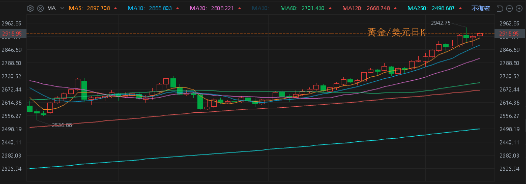Screen dimensions: 526x184
Task: Open the indicator settings gear
Action: [x=30, y=8]
